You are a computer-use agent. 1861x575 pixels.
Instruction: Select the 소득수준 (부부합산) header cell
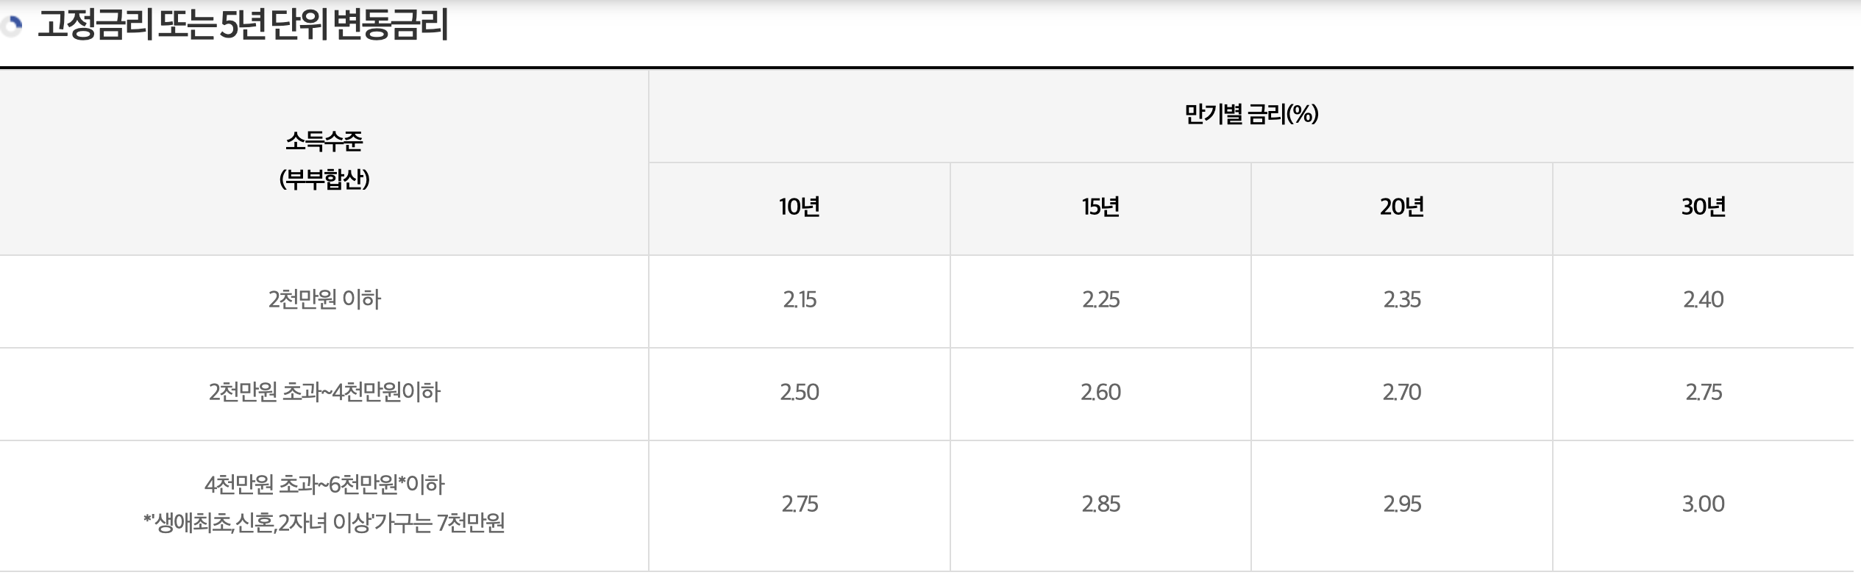pos(324,162)
